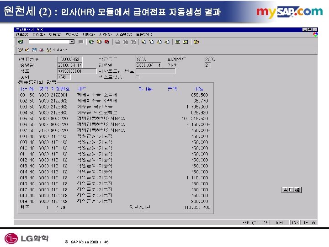Image resolution: width=329 pixels, height=247 pixels.
Task: Open the 전표(D) menu
Action: click(x=22, y=34)
